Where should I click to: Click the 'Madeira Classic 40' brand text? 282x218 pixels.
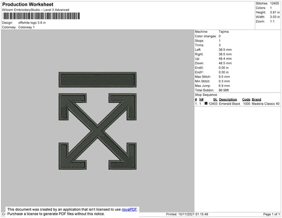pos(266,104)
